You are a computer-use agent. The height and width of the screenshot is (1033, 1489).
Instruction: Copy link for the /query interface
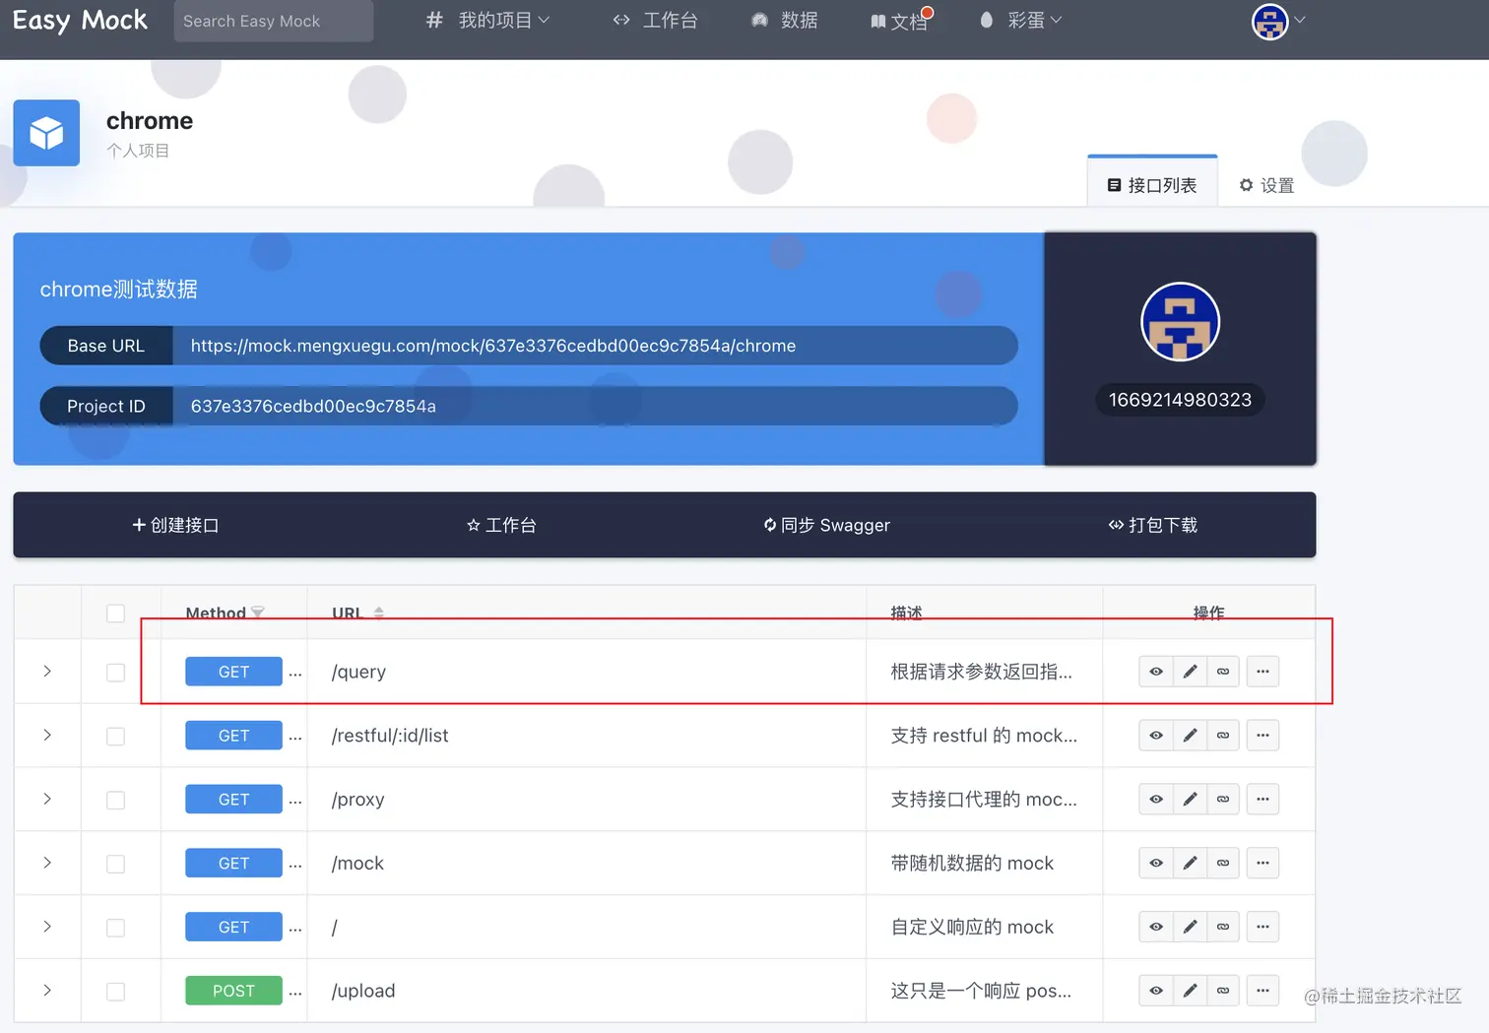click(x=1223, y=672)
